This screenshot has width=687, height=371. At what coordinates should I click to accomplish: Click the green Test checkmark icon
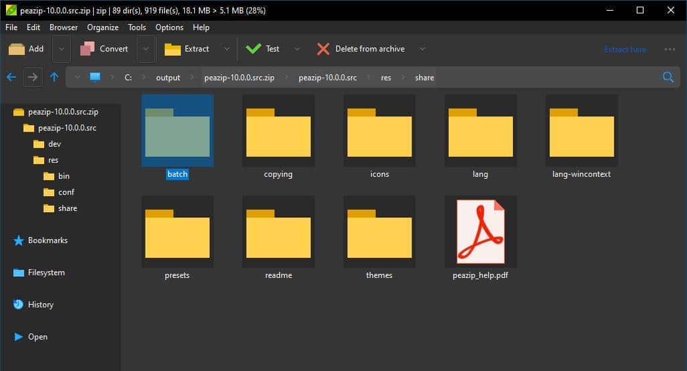tap(253, 49)
